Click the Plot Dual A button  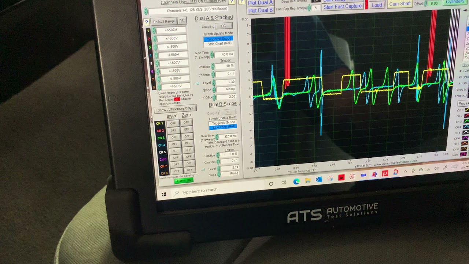click(x=260, y=3)
